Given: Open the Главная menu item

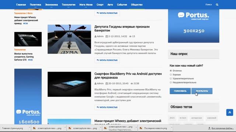Looking at the screenshot, I should click(x=21, y=5).
